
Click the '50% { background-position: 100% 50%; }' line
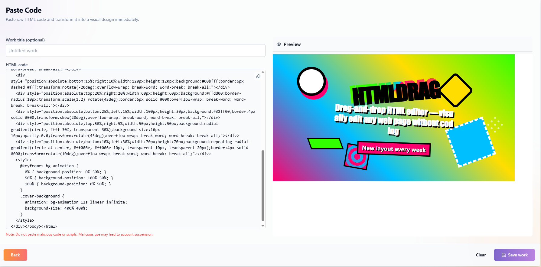click(x=69, y=178)
